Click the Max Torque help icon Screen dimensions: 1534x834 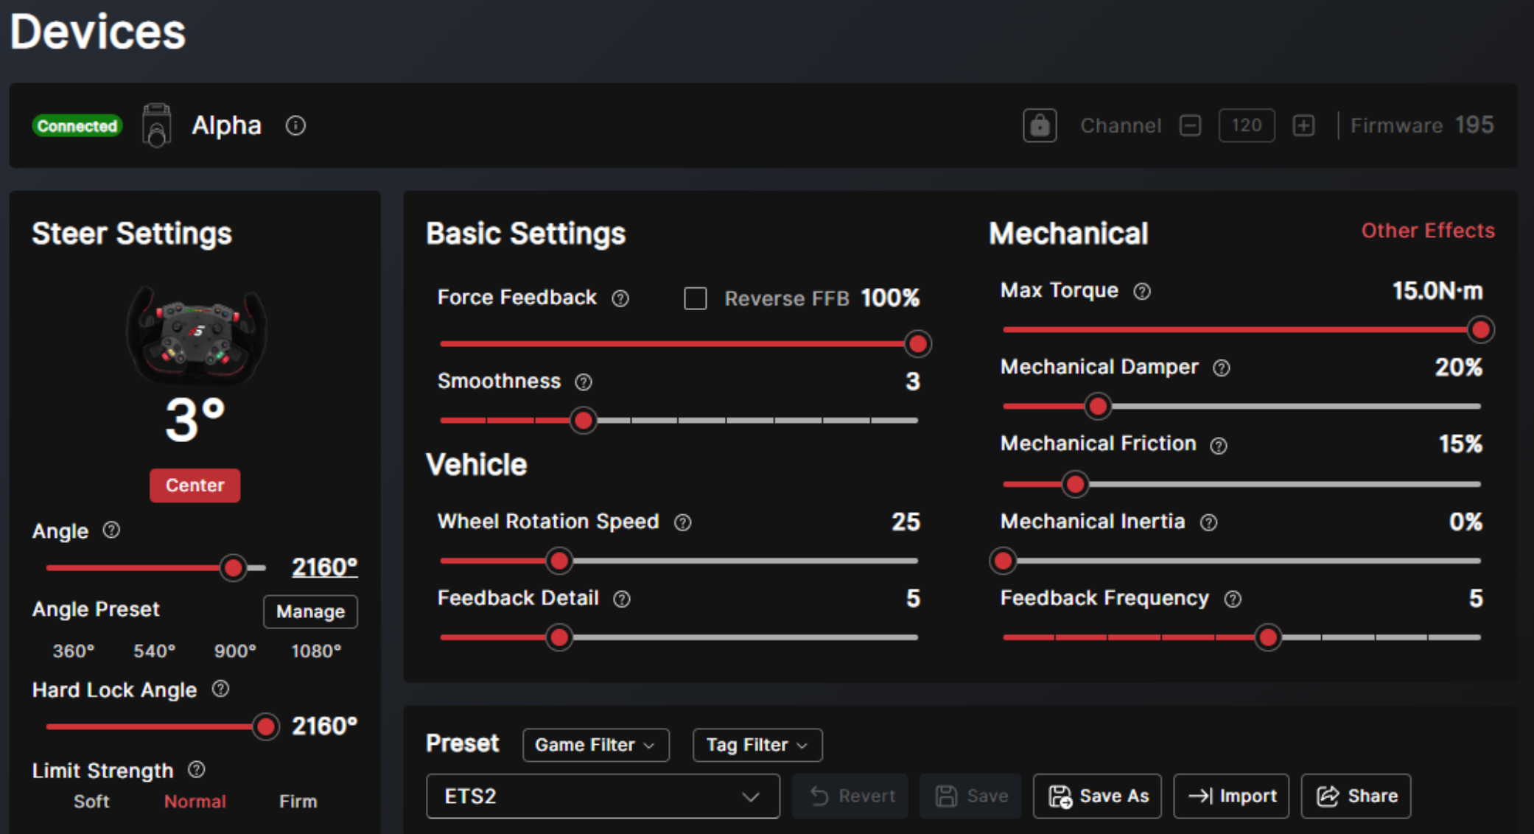(x=1142, y=292)
